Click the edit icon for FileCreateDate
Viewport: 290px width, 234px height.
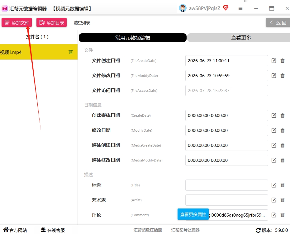pyautogui.click(x=274, y=61)
